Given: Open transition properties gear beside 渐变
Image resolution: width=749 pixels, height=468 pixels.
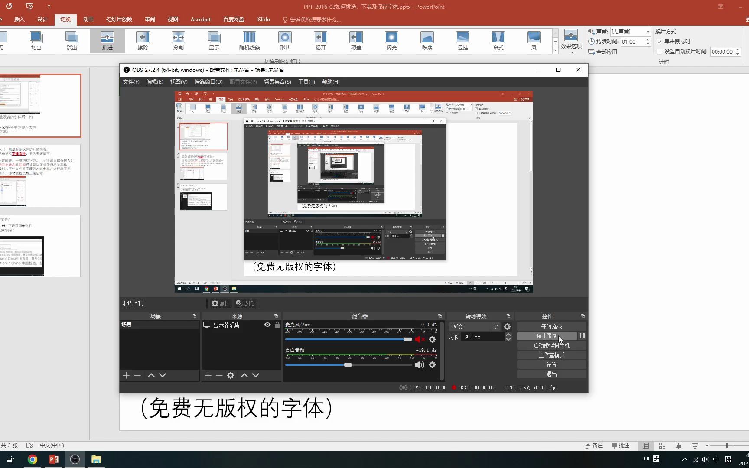Looking at the screenshot, I should (x=507, y=327).
